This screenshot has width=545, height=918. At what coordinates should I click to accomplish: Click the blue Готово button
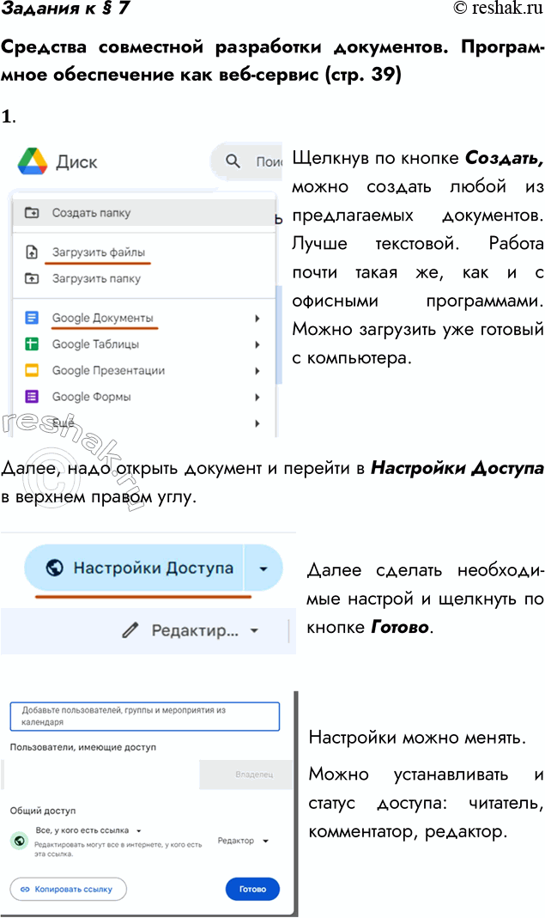point(252,890)
